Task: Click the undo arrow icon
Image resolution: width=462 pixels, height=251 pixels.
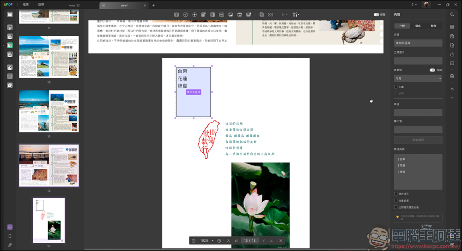Action: click(x=452, y=89)
